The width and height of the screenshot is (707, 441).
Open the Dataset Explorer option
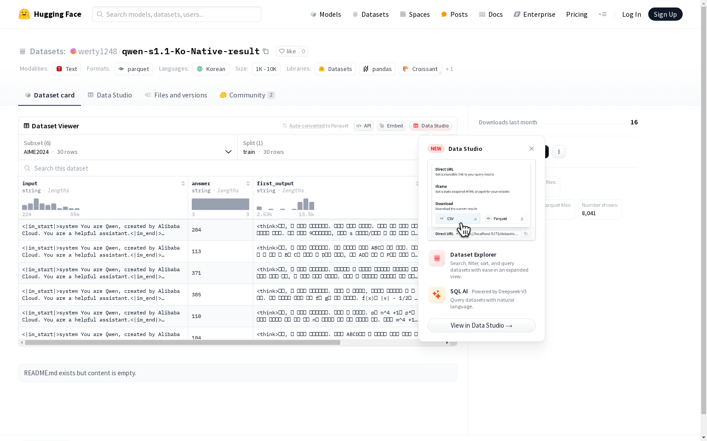pos(482,265)
